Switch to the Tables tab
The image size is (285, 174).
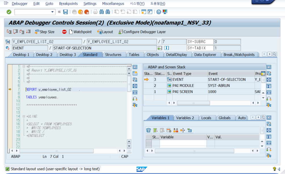134,55
